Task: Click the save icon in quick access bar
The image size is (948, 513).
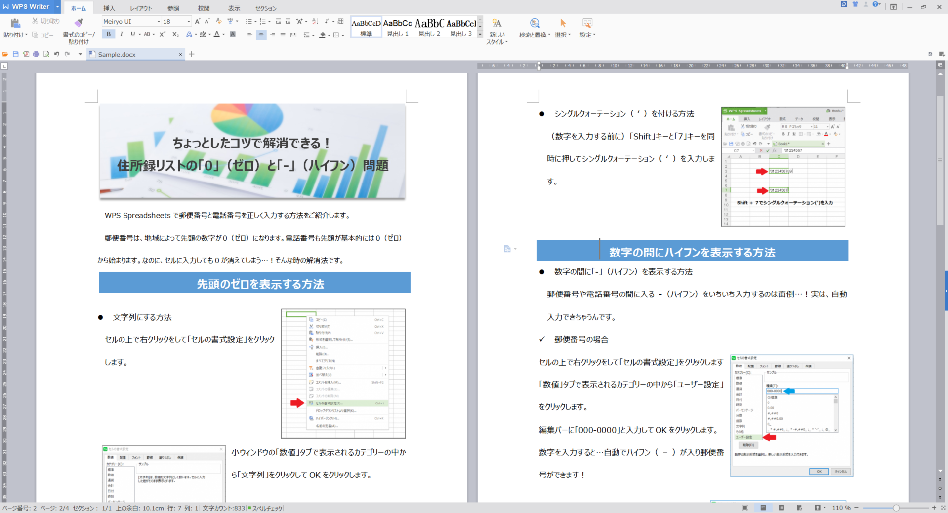Action: tap(16, 54)
